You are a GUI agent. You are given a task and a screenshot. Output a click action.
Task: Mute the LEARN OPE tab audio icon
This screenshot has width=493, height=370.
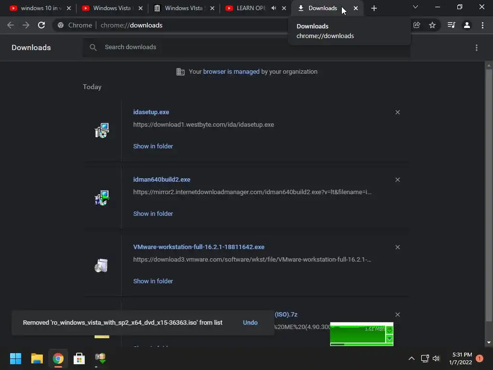click(x=273, y=8)
